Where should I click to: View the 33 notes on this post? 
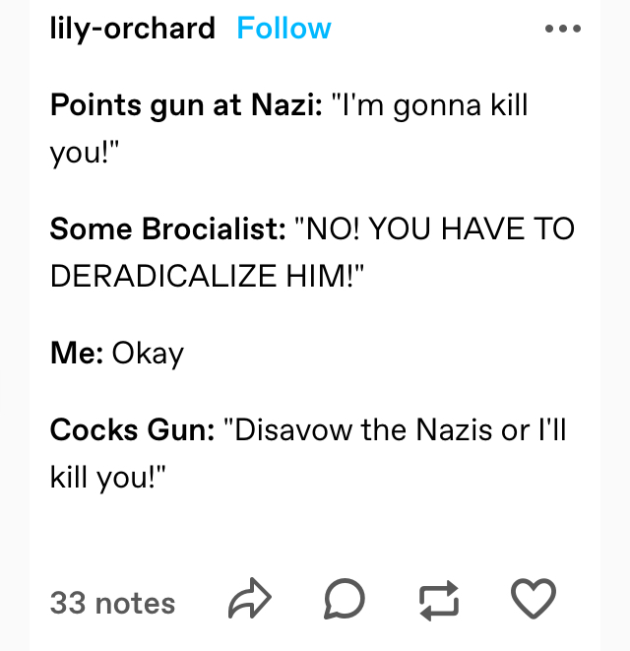tap(112, 603)
